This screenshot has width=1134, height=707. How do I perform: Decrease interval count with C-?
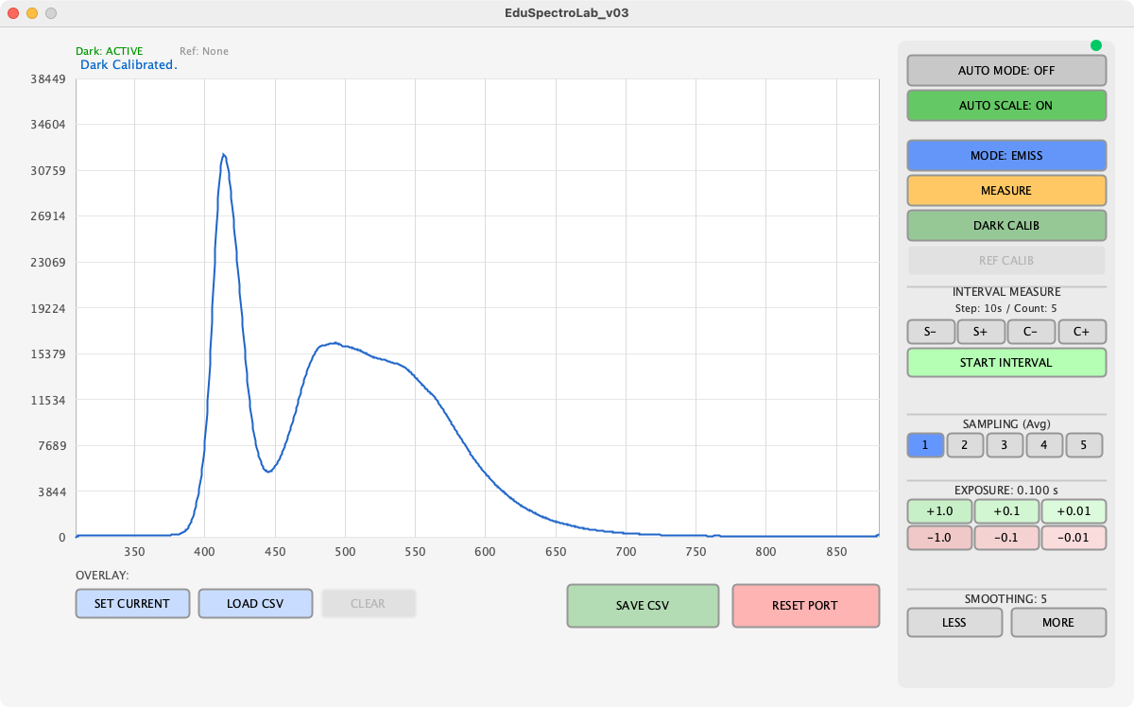click(x=1031, y=332)
